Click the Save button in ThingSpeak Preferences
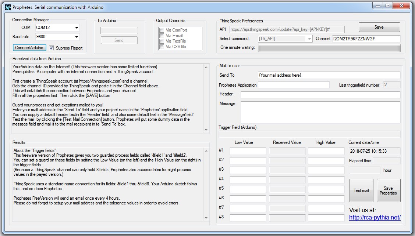This screenshot has height=236, width=415. 379,27
